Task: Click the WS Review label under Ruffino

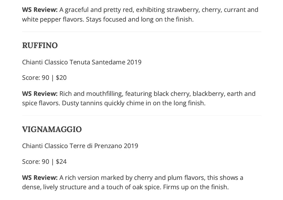Action: pos(40,94)
